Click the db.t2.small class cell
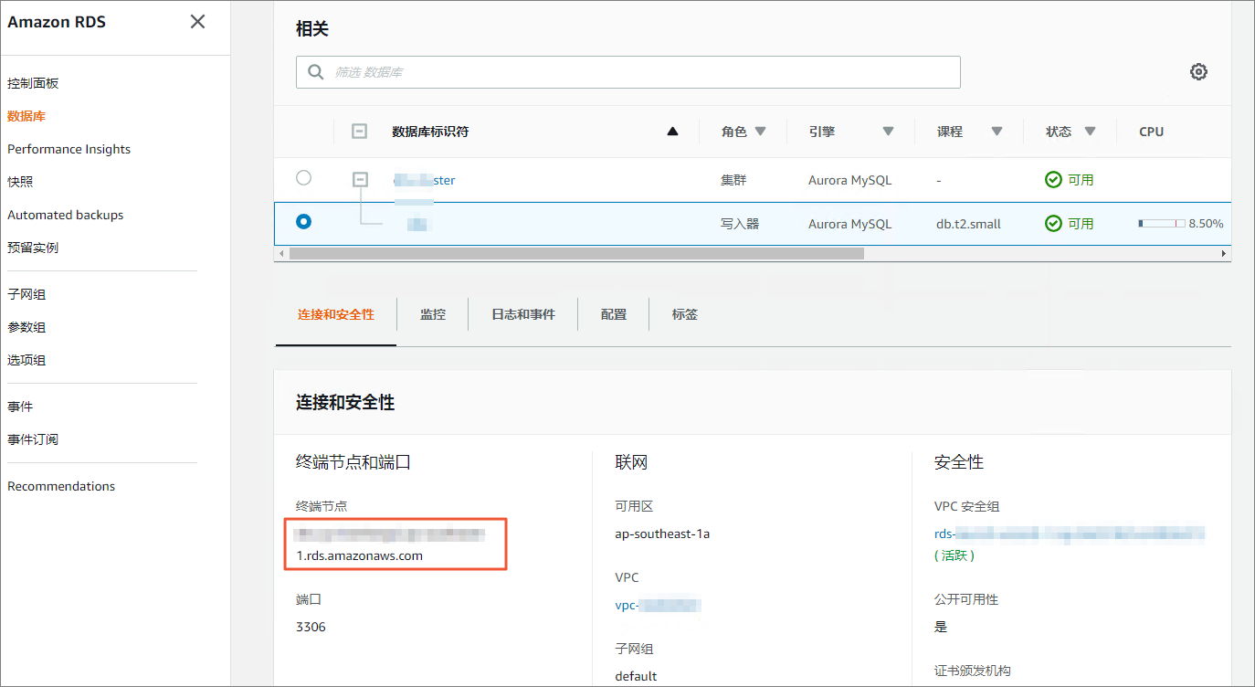Image resolution: width=1255 pixels, height=687 pixels. [968, 224]
